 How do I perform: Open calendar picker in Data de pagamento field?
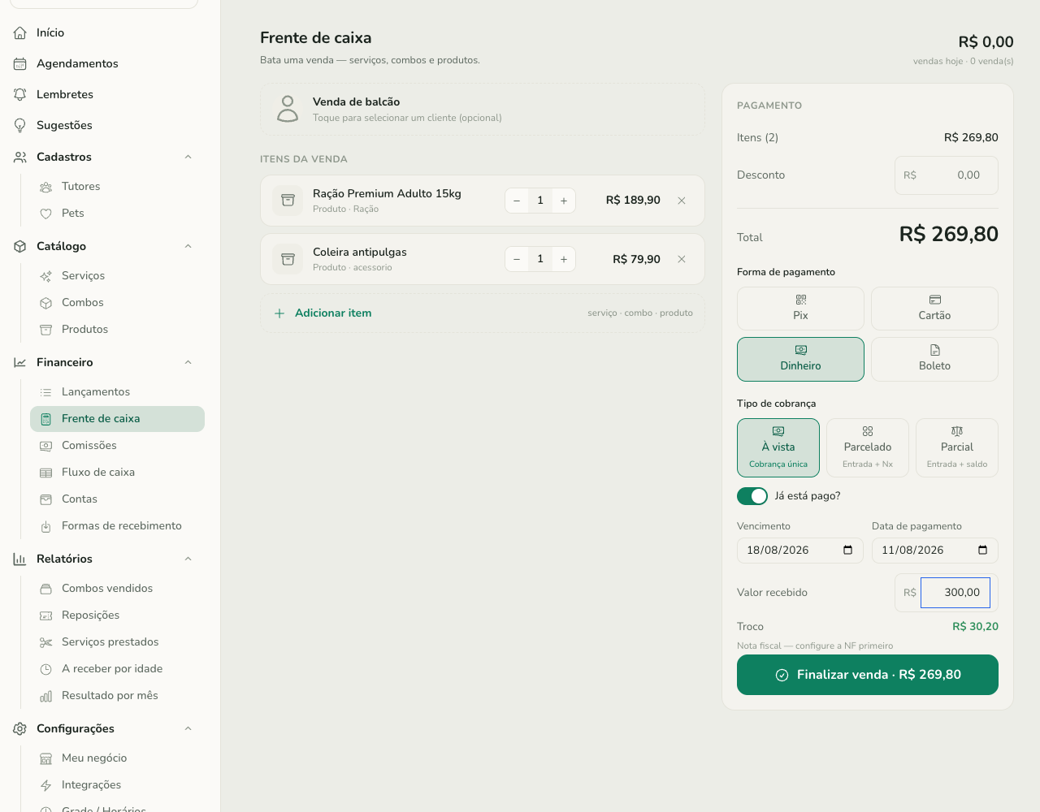tap(982, 550)
